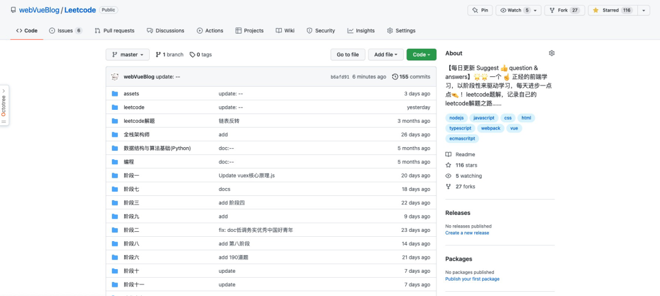This screenshot has width=660, height=296.
Task: Open the webVueBlog owner link
Action: (x=39, y=10)
